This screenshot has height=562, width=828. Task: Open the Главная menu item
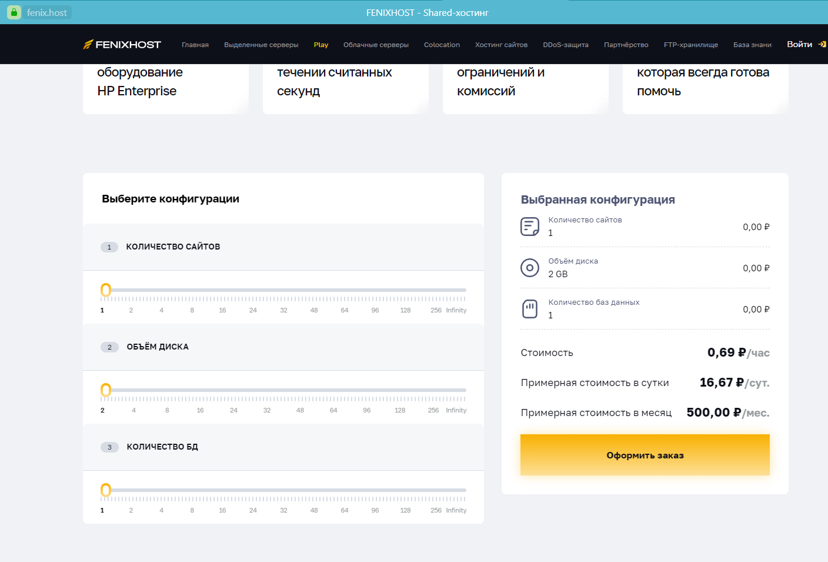(195, 45)
